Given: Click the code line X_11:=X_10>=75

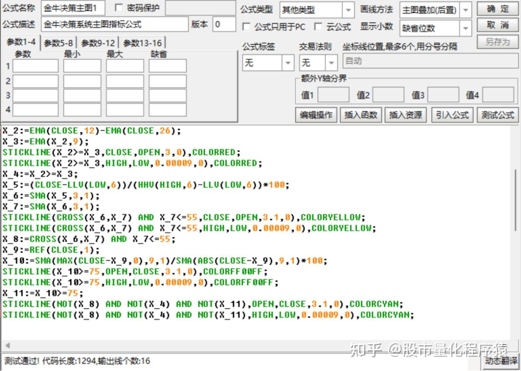Looking at the screenshot, I should [x=43, y=293].
